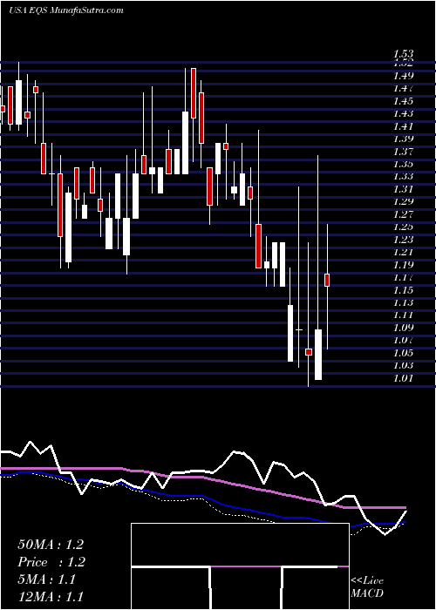Click the 'Price : 1.2' label
436x610 pixels.
coord(51,562)
